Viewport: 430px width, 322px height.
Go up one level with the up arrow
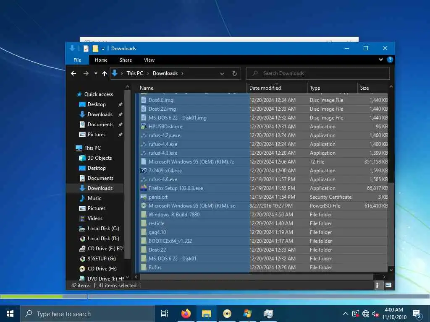click(x=105, y=73)
